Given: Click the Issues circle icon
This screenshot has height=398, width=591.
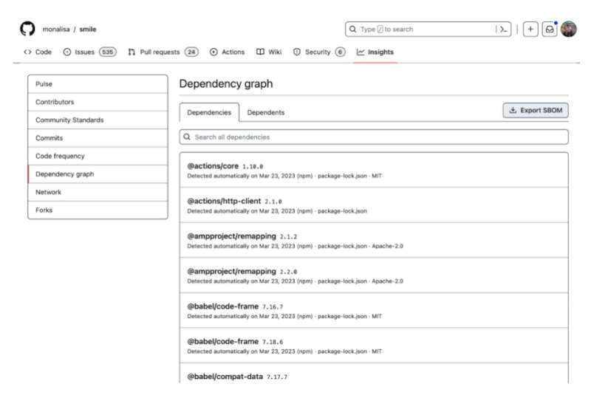Looking at the screenshot, I should coord(67,52).
